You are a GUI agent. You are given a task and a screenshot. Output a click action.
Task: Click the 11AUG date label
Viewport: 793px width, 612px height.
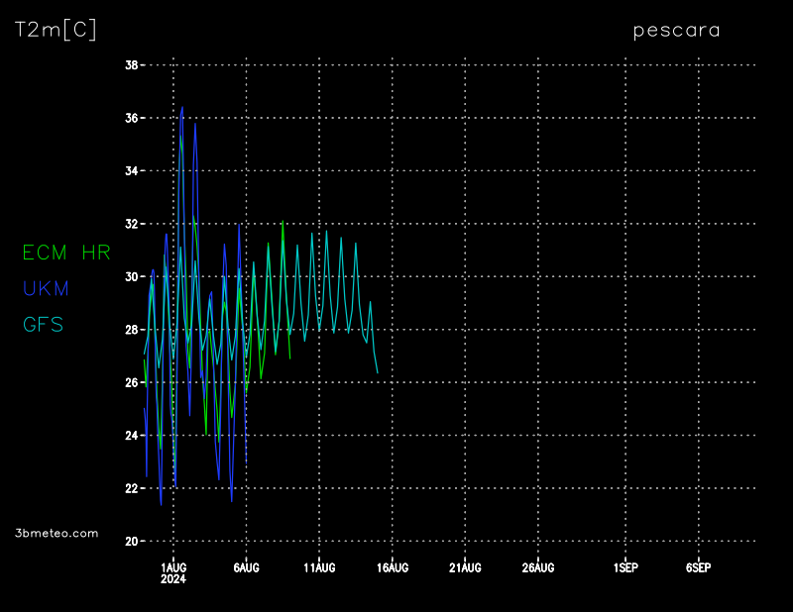coord(319,567)
